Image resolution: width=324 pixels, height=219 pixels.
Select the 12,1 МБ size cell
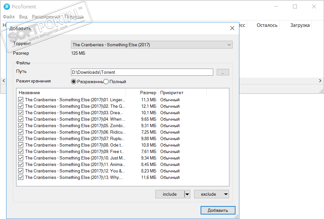[149, 106]
